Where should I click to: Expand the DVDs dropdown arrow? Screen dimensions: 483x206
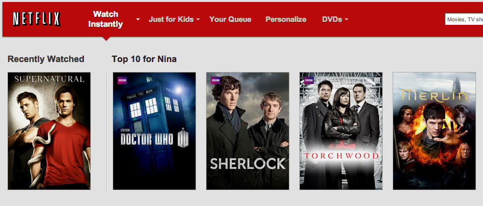(x=346, y=19)
